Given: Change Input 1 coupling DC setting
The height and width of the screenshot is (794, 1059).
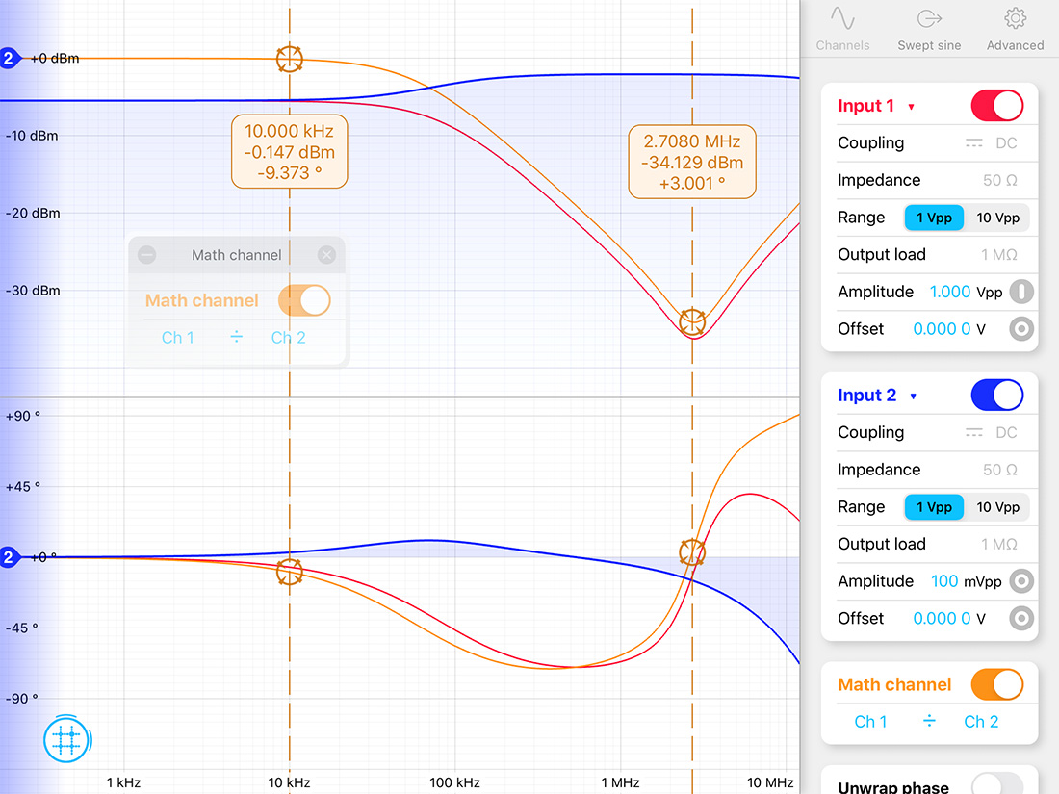Looking at the screenshot, I should click(991, 143).
